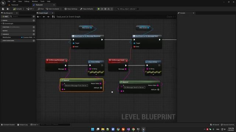
Task: Navigate back in graph history
Action: coord(44,17)
